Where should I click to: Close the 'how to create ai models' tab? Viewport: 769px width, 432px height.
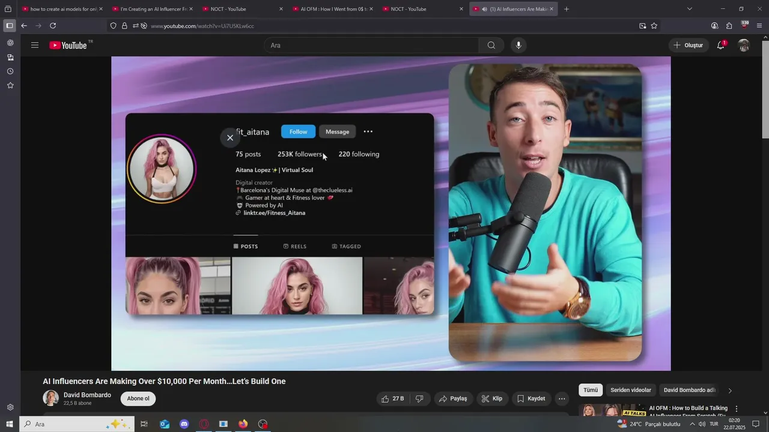[x=101, y=9]
